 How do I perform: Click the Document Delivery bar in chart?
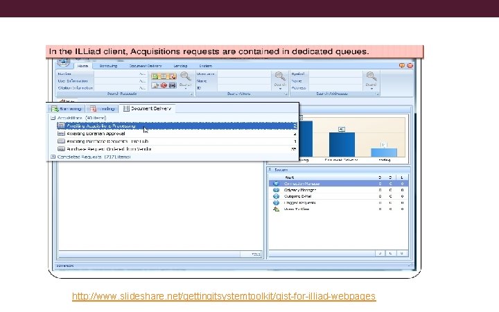pyautogui.click(x=342, y=144)
